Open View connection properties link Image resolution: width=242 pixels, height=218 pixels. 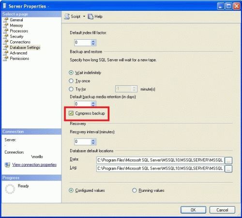[x=34, y=165]
